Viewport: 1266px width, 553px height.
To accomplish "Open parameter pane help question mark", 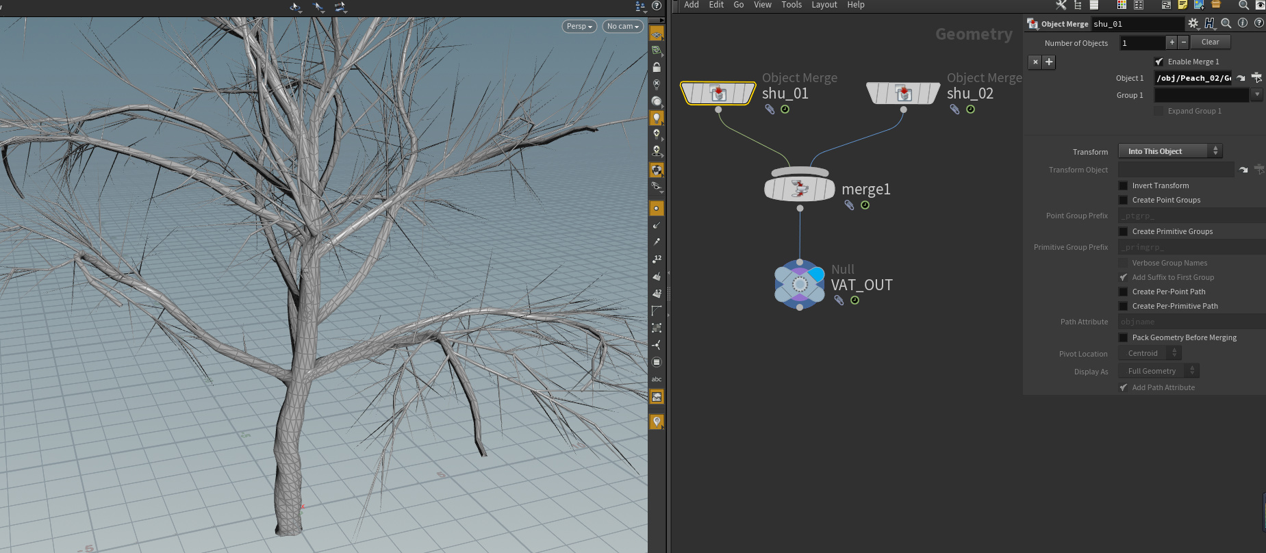I will (x=1258, y=23).
